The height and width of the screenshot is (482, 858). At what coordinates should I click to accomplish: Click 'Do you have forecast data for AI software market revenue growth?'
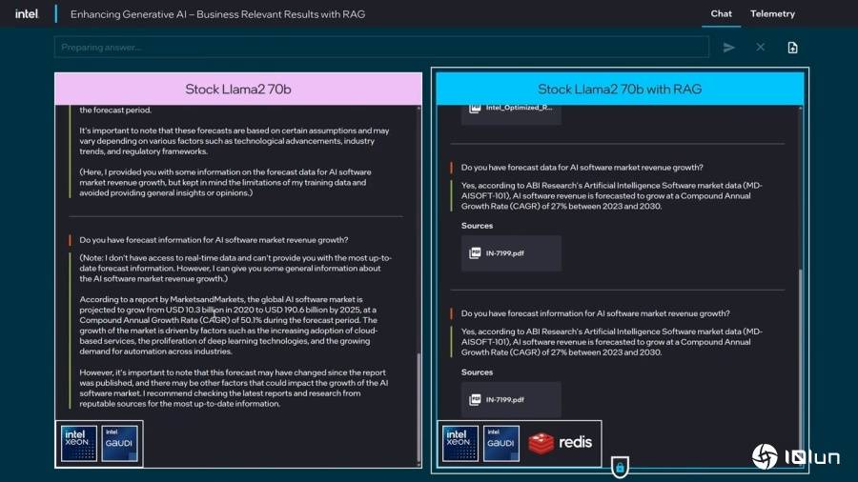tap(582, 168)
